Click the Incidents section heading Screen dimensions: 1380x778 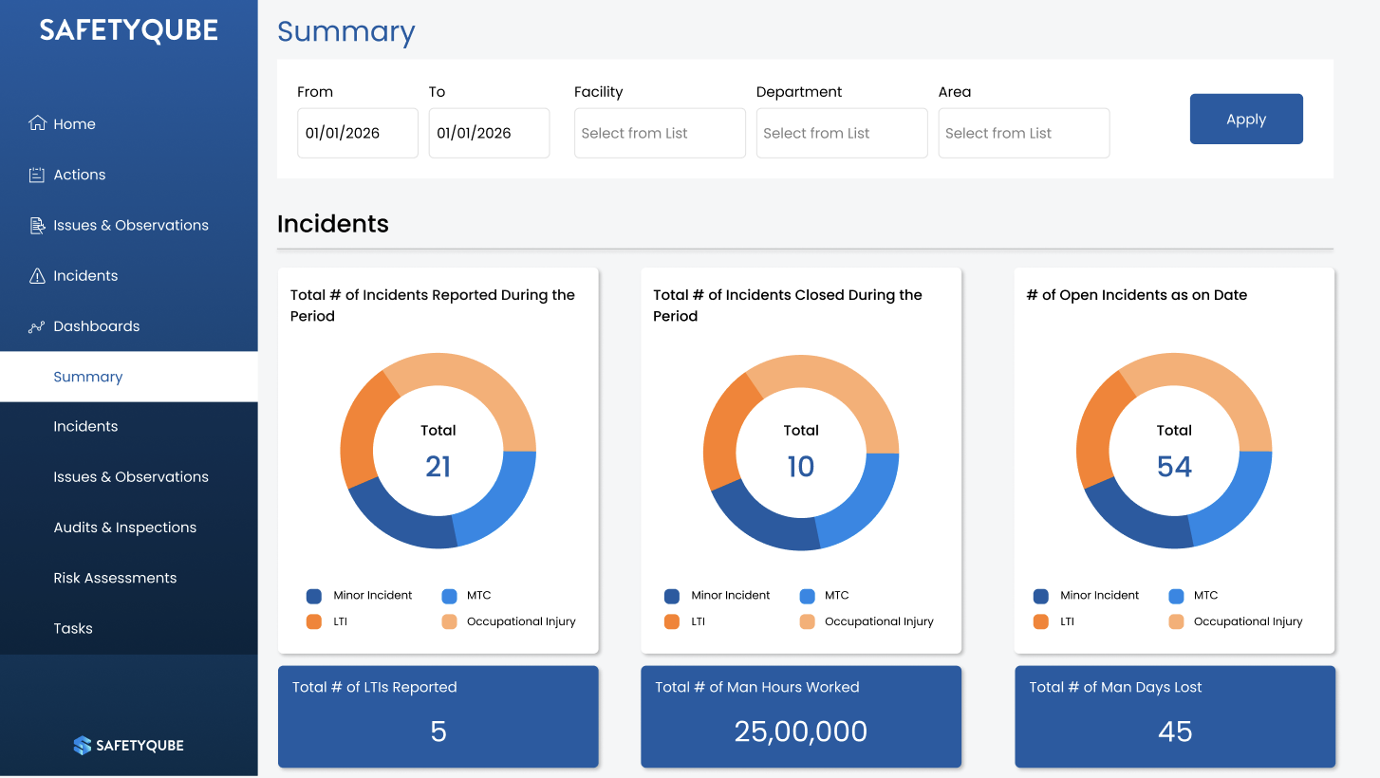point(333,224)
